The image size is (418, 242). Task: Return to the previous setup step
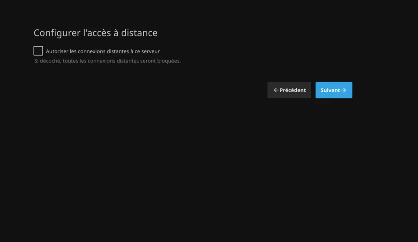[289, 90]
